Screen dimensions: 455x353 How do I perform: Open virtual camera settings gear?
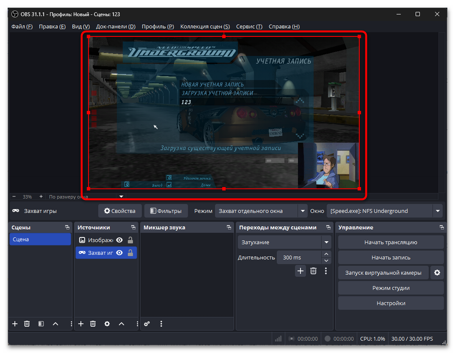[437, 272]
